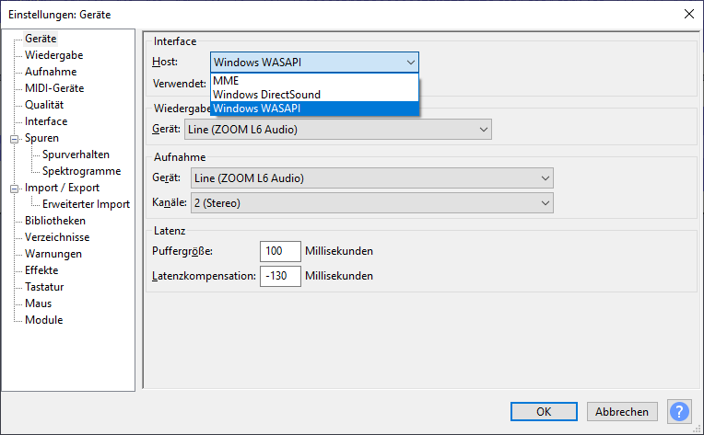This screenshot has height=435, width=704.
Task: Open the Wiedergabe Gerät dropdown
Action: 338,130
